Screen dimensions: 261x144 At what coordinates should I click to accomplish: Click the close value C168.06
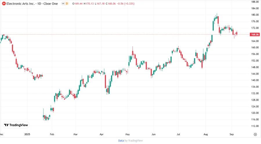pyautogui.click(x=111, y=3)
